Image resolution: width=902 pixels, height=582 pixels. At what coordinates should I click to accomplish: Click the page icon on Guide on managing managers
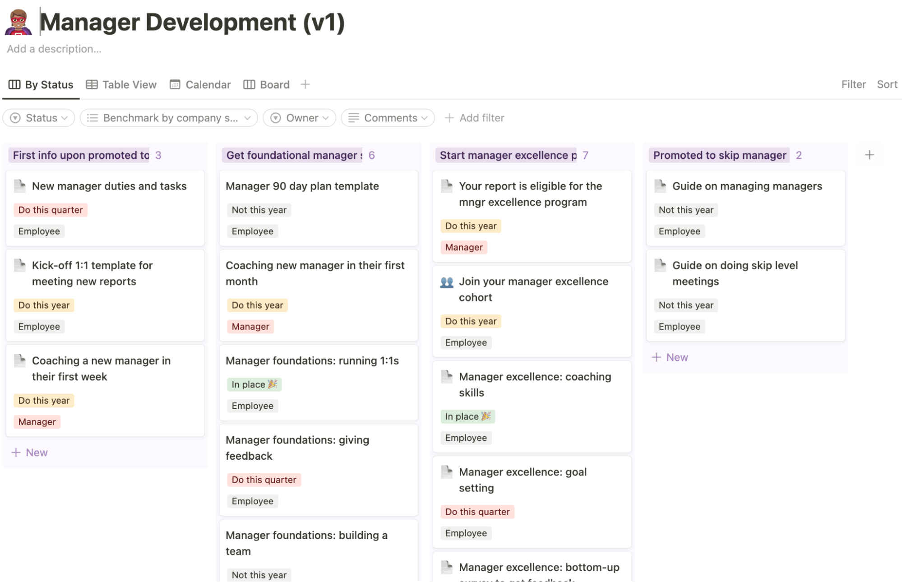click(x=661, y=186)
